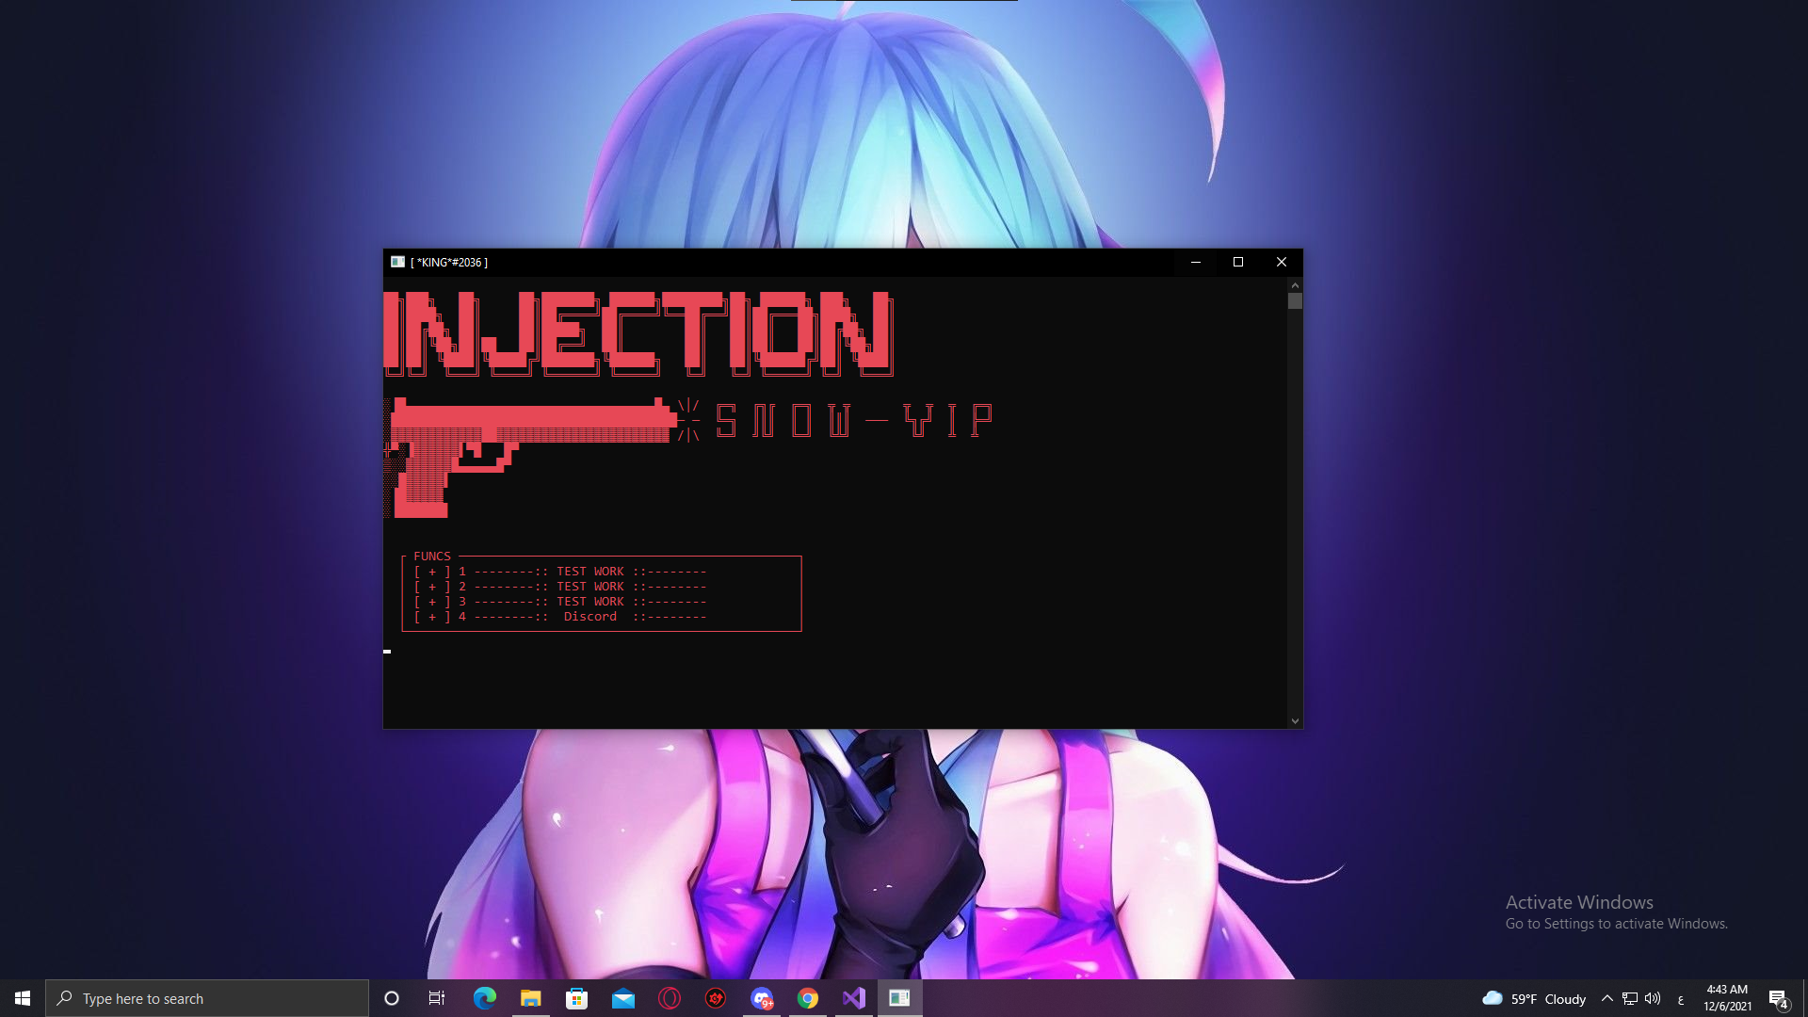This screenshot has width=1808, height=1017.
Task: Open Discord from the taskbar
Action: (762, 998)
